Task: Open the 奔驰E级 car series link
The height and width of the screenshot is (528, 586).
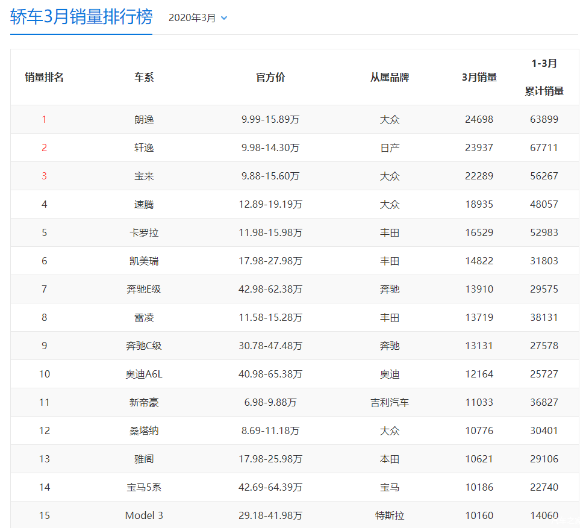Action: click(144, 289)
